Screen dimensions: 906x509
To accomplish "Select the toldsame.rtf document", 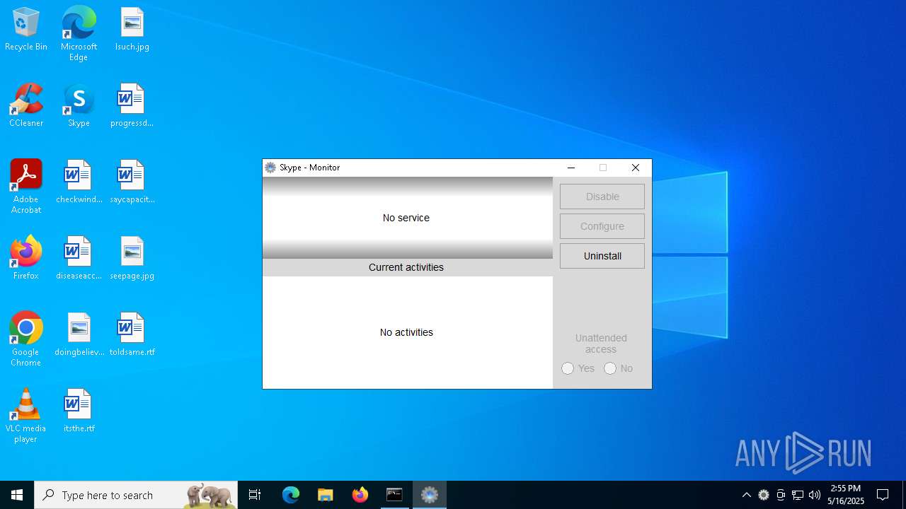I will (x=132, y=335).
